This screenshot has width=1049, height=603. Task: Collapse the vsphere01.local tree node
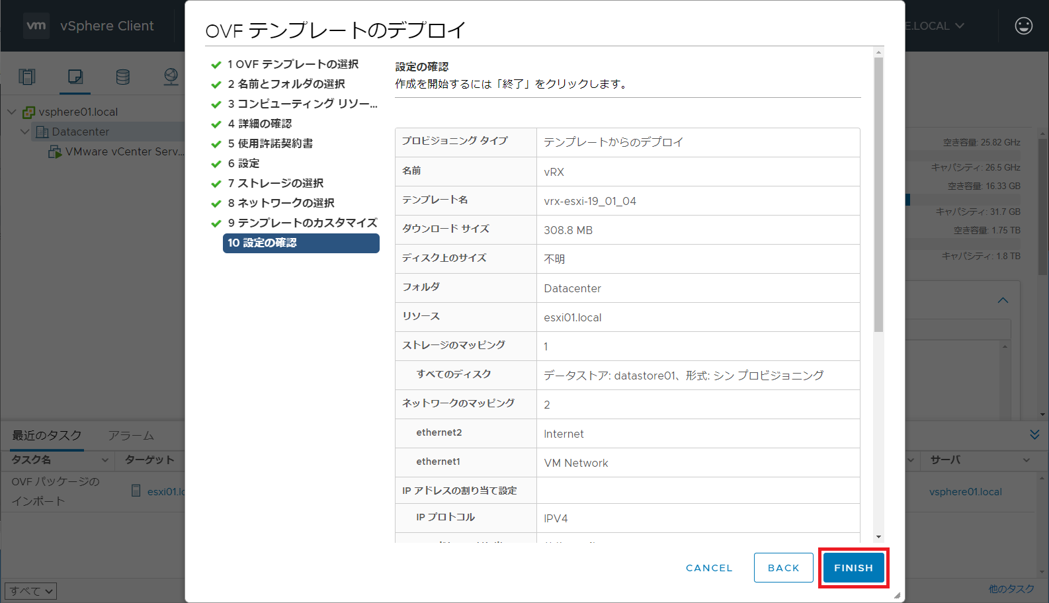(11, 112)
